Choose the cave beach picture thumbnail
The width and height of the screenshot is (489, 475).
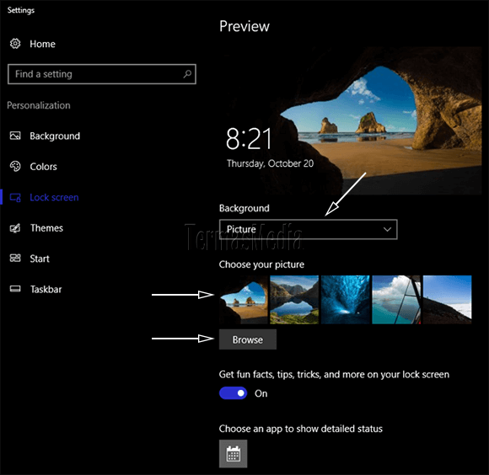tap(244, 300)
